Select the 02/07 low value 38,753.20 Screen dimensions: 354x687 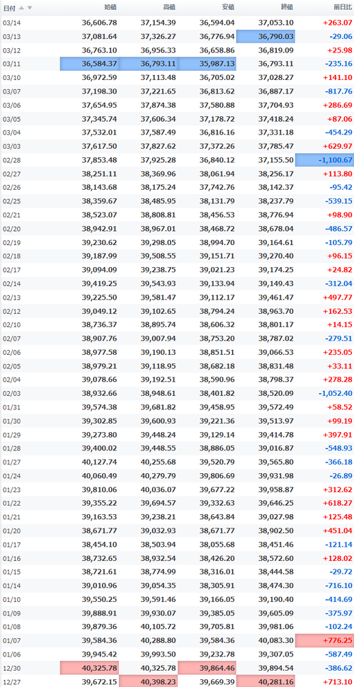pos(217,339)
